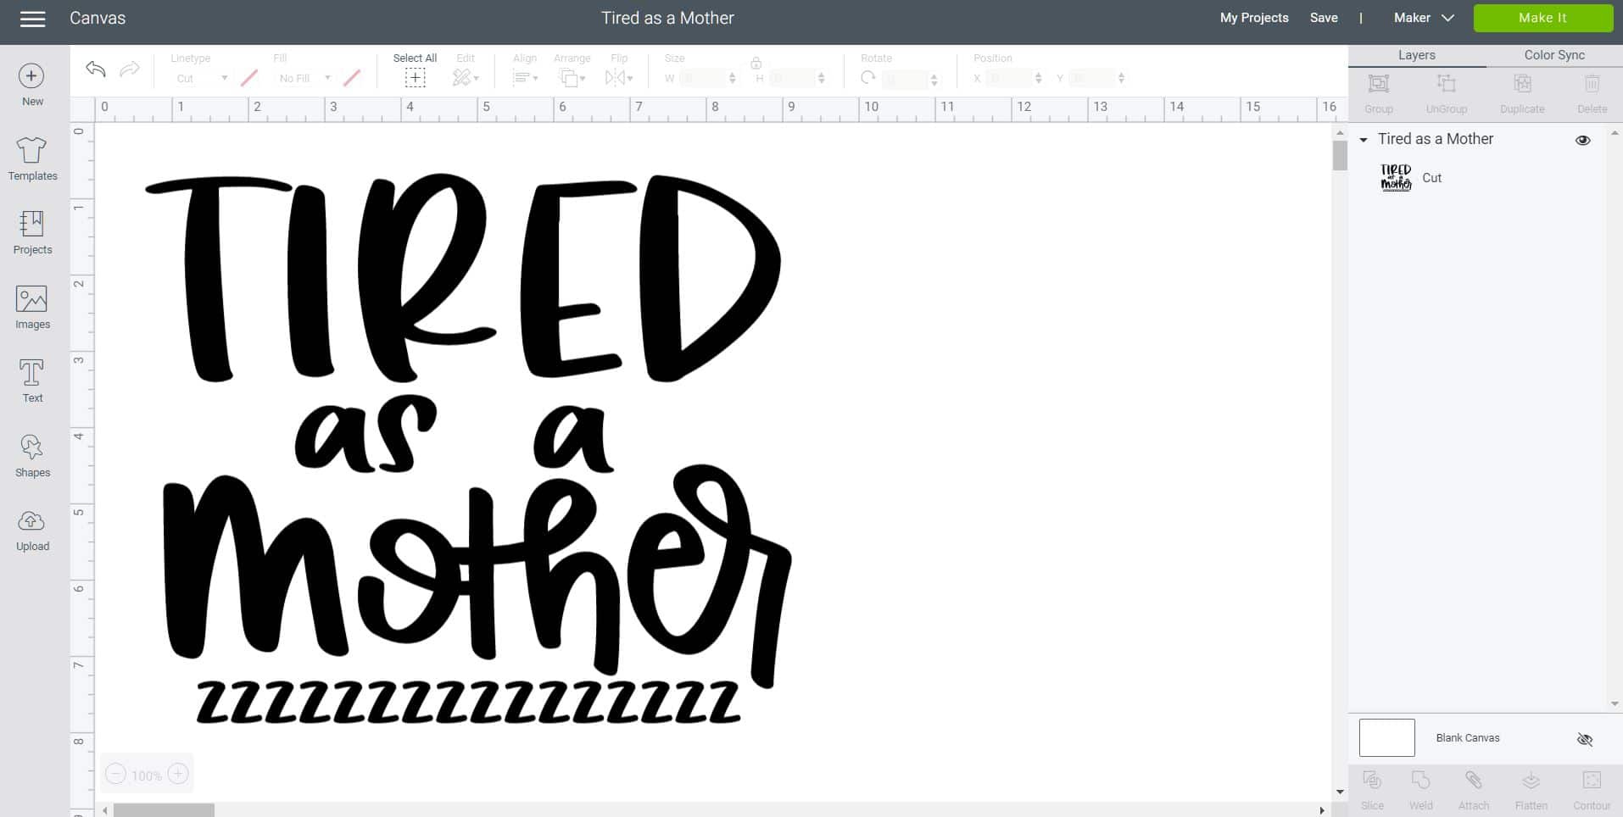Click the Position Y input field

coord(1090,78)
